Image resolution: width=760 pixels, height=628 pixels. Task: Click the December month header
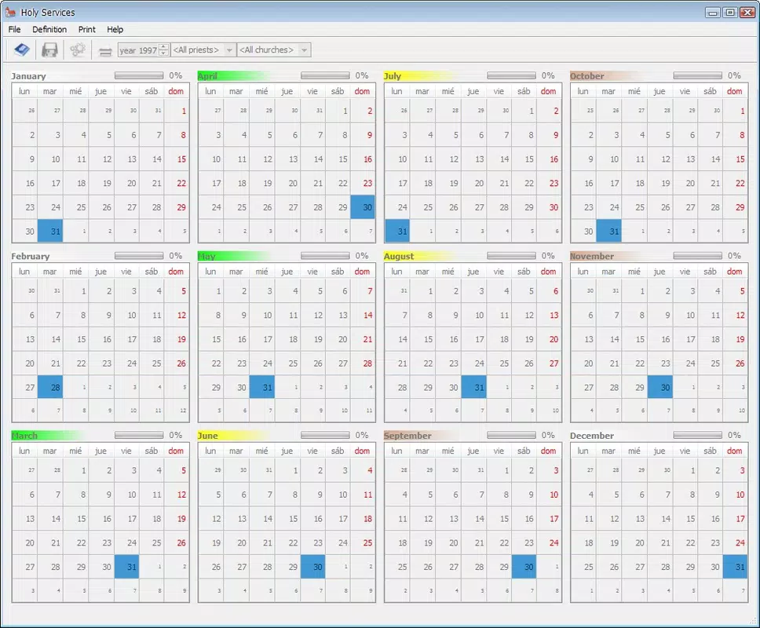tap(592, 436)
